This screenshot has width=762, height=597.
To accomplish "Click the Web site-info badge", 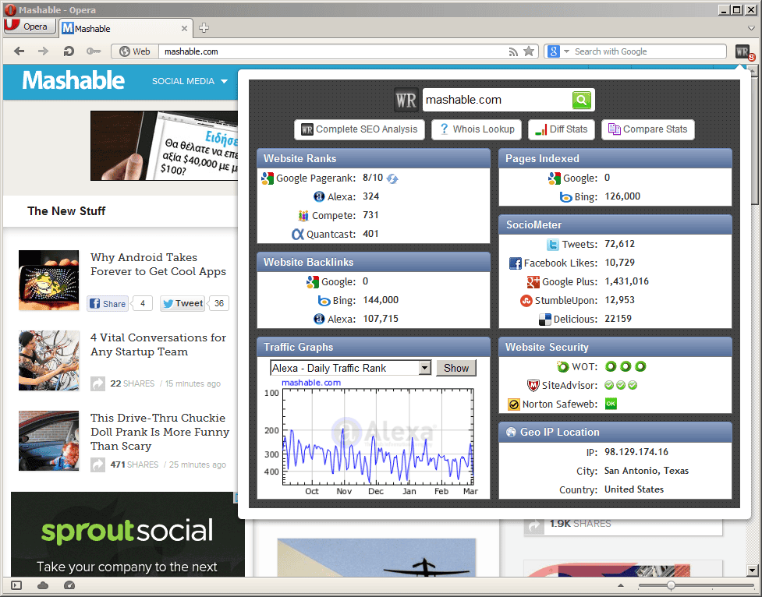I will point(135,51).
